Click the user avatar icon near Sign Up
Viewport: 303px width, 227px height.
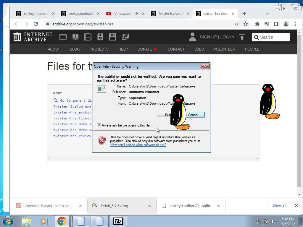(192, 37)
